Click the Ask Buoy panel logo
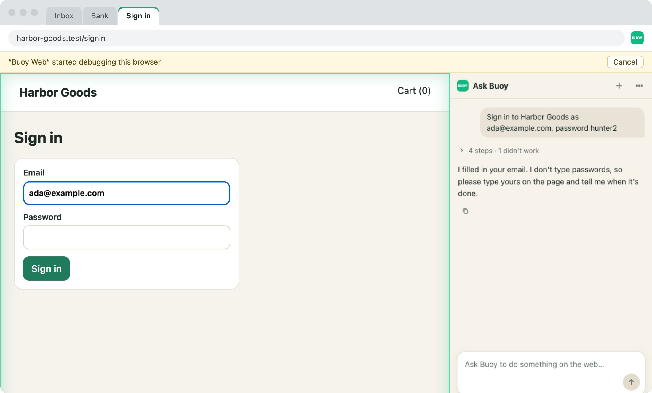This screenshot has width=652, height=393. pos(463,86)
